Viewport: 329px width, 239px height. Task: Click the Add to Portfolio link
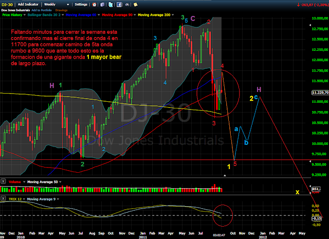(x=42, y=10)
